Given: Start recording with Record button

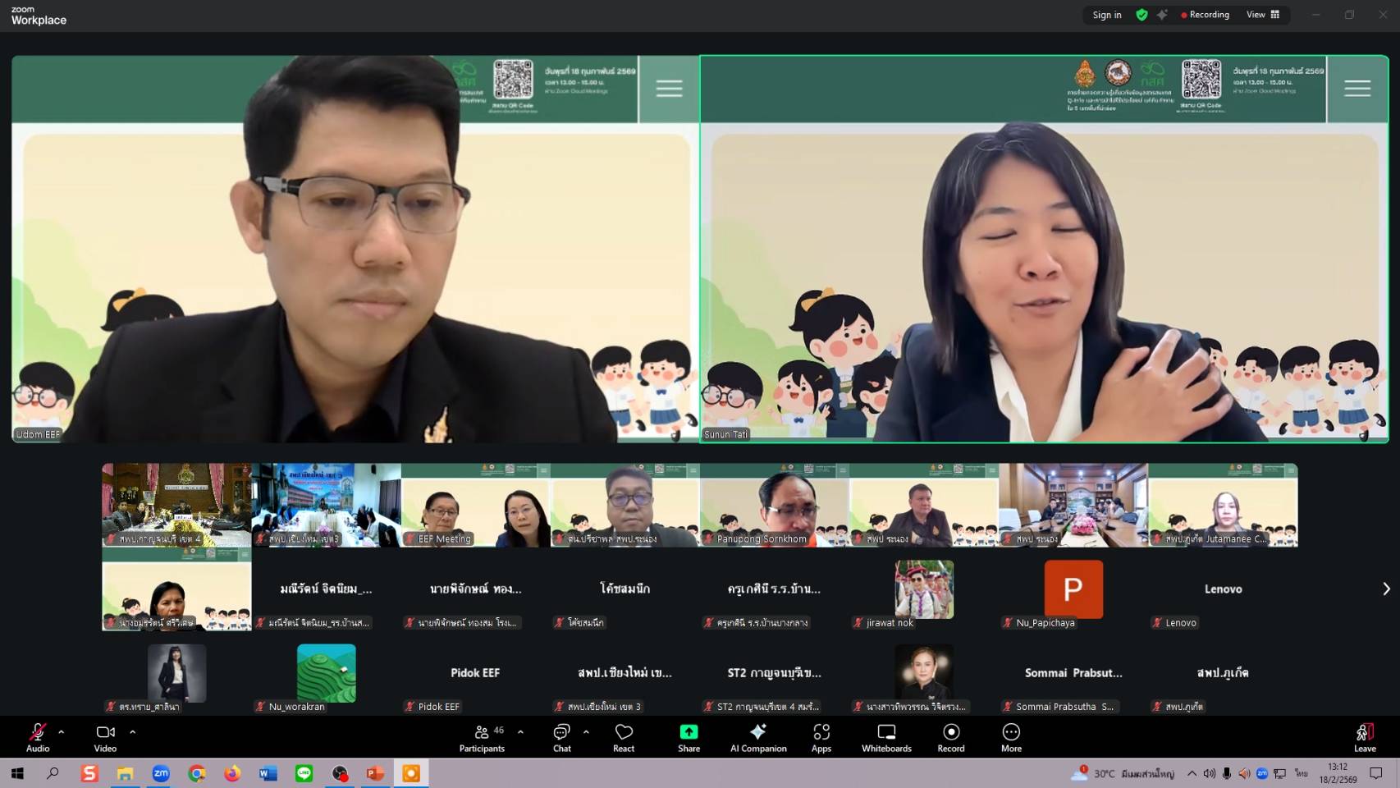Looking at the screenshot, I should [951, 737].
